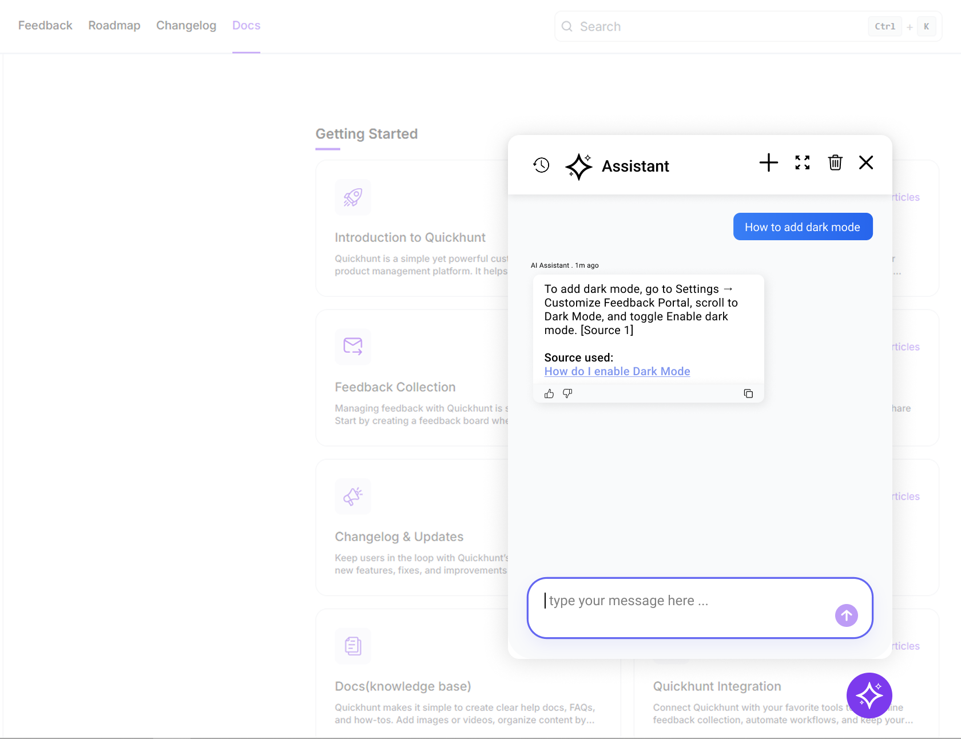Go to the Changelog tab
The image size is (961, 739).
pyautogui.click(x=186, y=26)
